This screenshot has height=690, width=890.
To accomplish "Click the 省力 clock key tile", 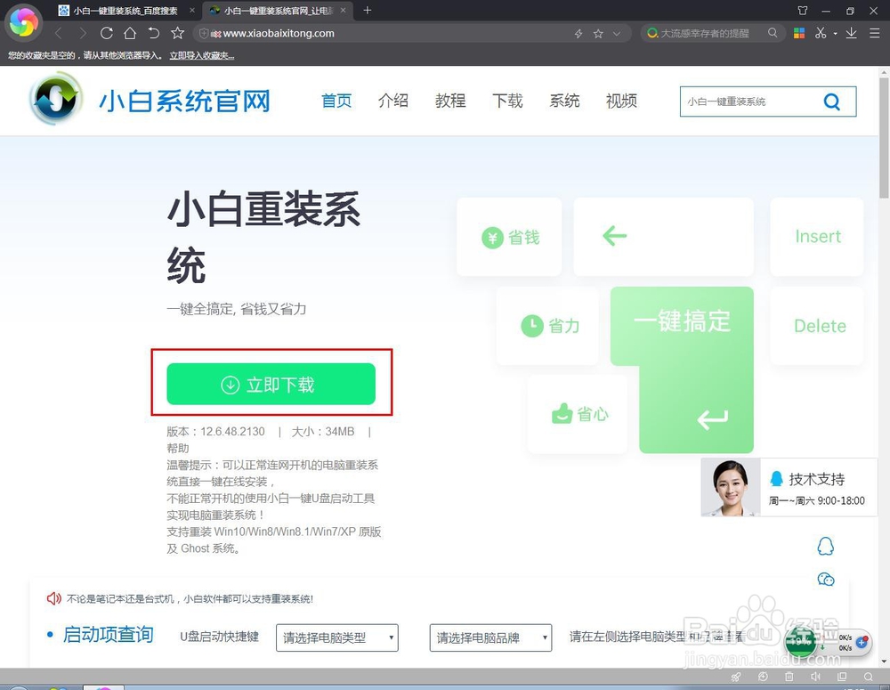I will click(x=547, y=325).
